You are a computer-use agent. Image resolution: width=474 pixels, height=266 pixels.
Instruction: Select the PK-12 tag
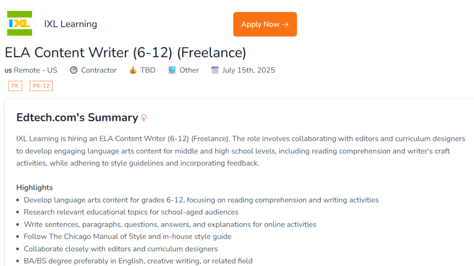coord(41,86)
